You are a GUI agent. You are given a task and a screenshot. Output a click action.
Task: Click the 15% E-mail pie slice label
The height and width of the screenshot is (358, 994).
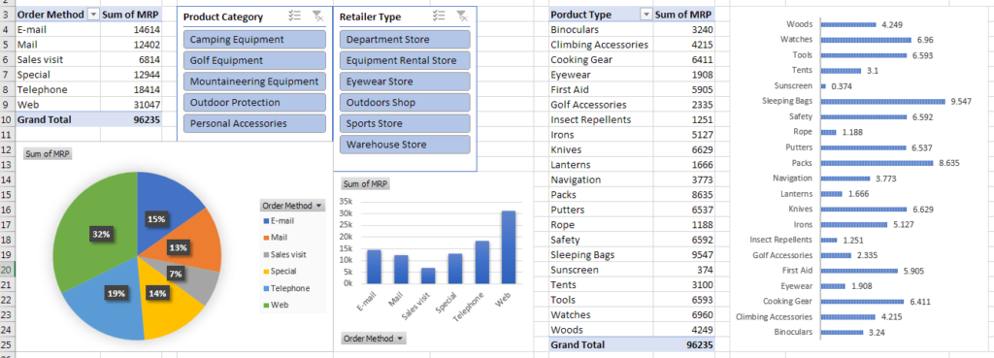pos(156,218)
